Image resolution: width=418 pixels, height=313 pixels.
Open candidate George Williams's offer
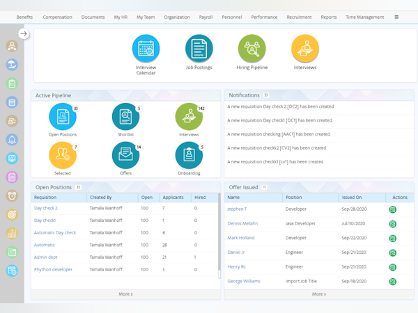click(244, 281)
